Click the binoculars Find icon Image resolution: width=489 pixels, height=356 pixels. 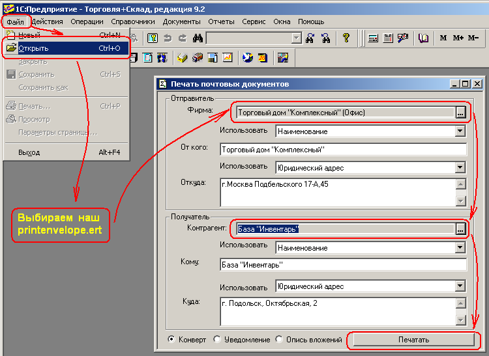[198, 38]
